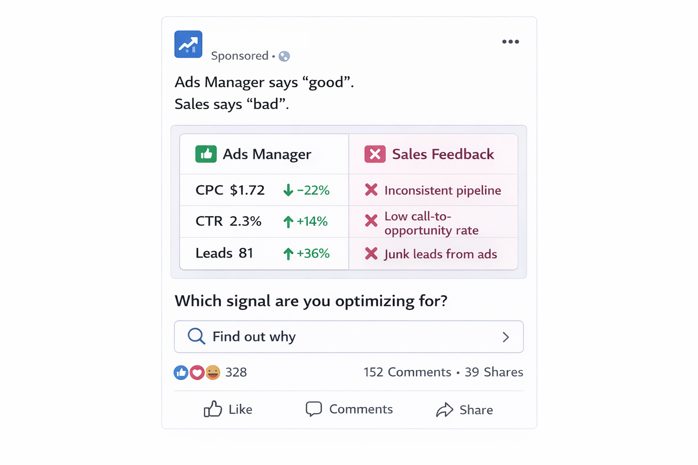This screenshot has width=698, height=465.
Task: Click the X beside Low call-to-opportunity rate
Action: 371,222
